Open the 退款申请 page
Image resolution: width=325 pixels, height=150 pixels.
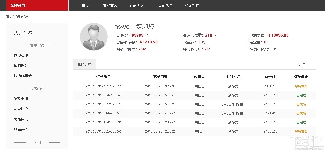click(21, 98)
